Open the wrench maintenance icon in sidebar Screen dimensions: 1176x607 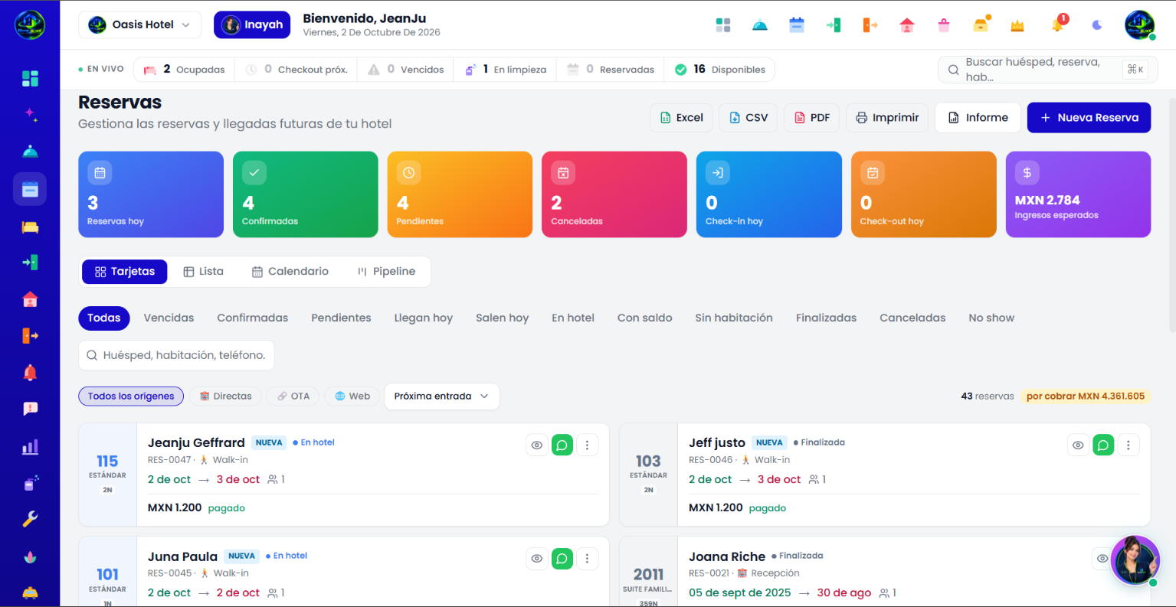[x=30, y=519]
